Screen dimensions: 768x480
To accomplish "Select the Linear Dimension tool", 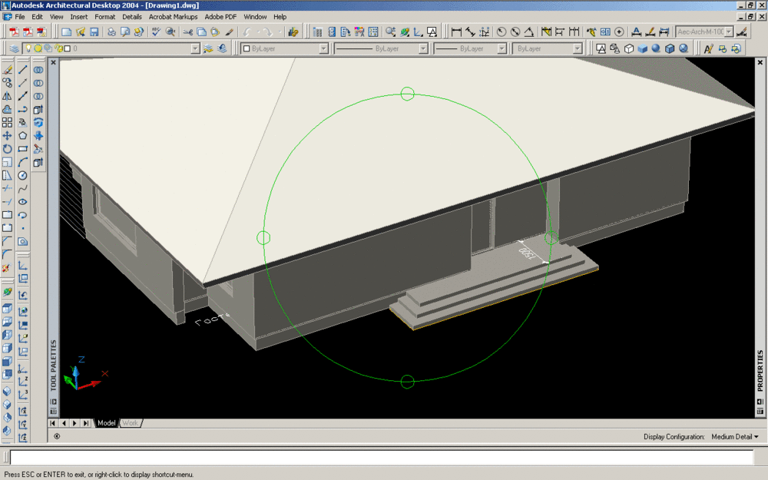I will (x=456, y=32).
